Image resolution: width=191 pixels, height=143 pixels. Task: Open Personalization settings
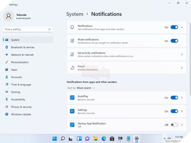(28, 62)
